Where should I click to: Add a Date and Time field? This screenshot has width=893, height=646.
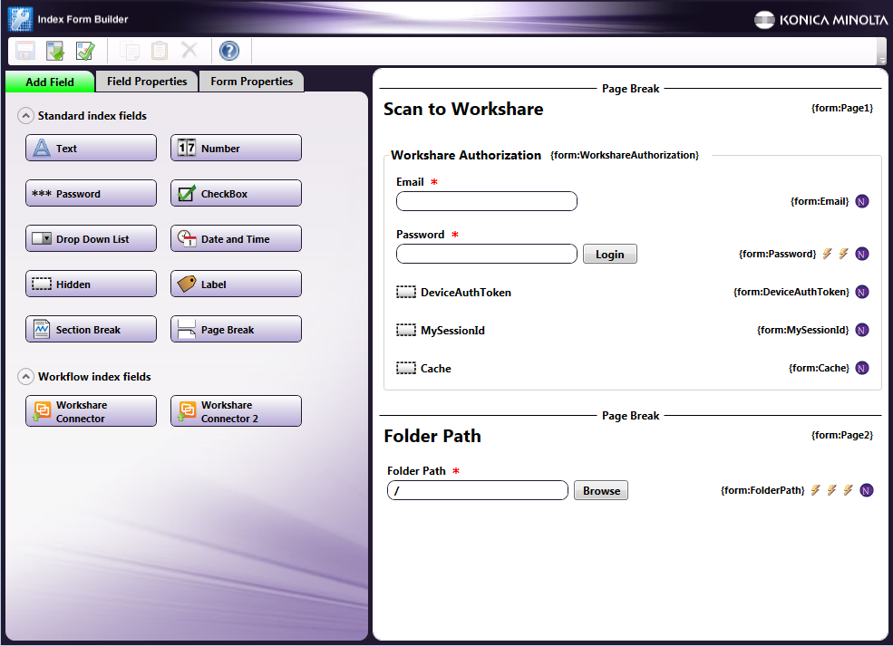236,238
